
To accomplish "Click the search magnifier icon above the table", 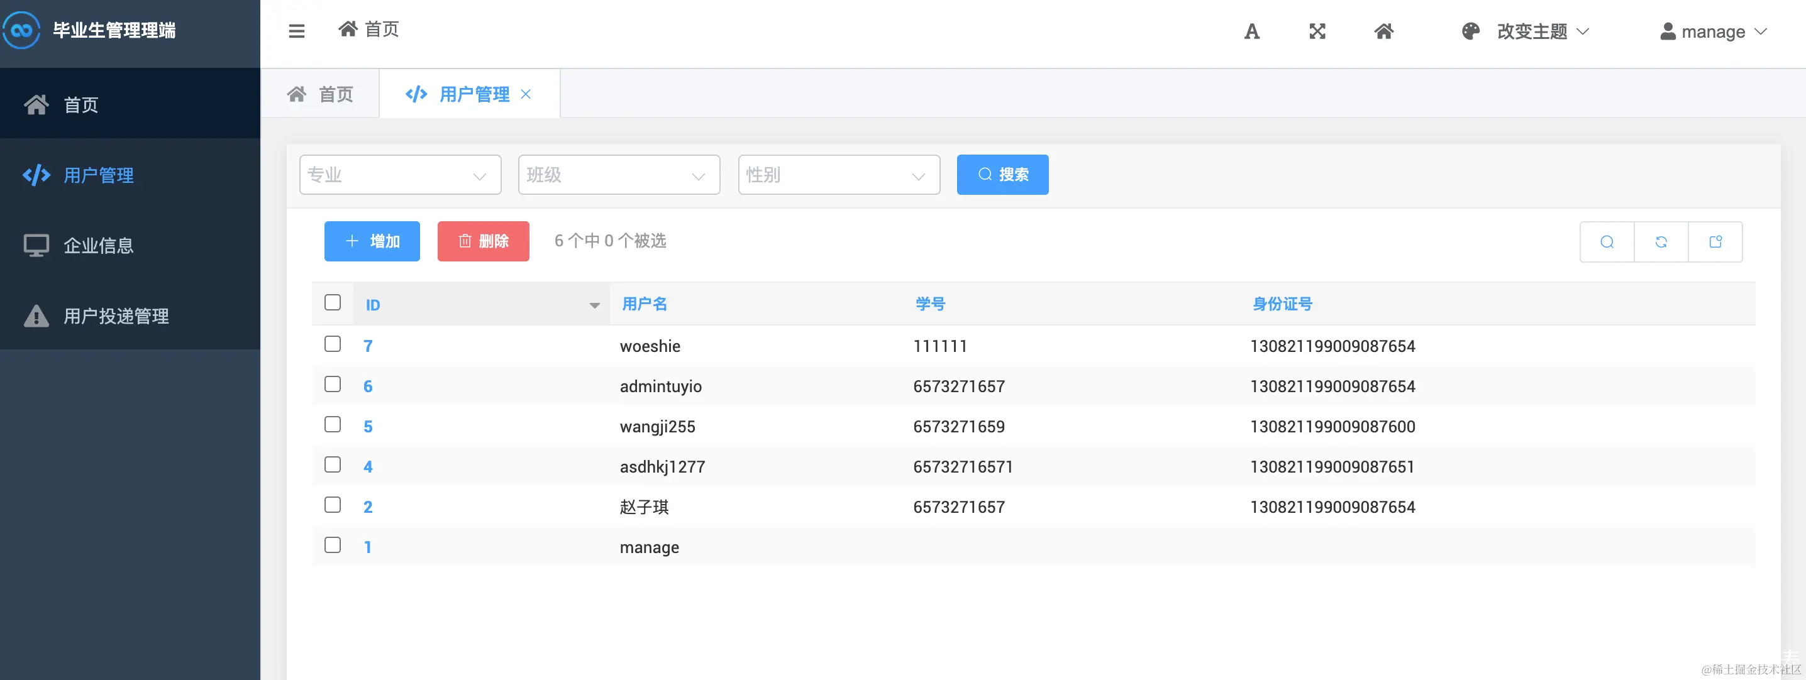I will (x=1606, y=241).
